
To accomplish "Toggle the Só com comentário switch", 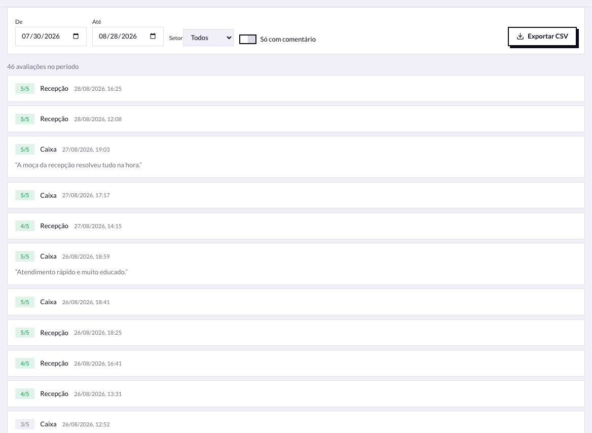I will click(x=248, y=40).
